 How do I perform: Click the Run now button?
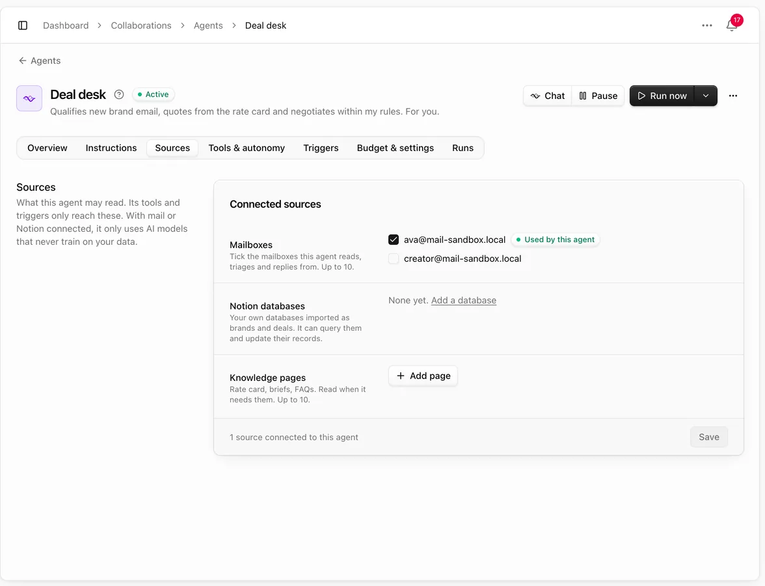[x=662, y=96]
